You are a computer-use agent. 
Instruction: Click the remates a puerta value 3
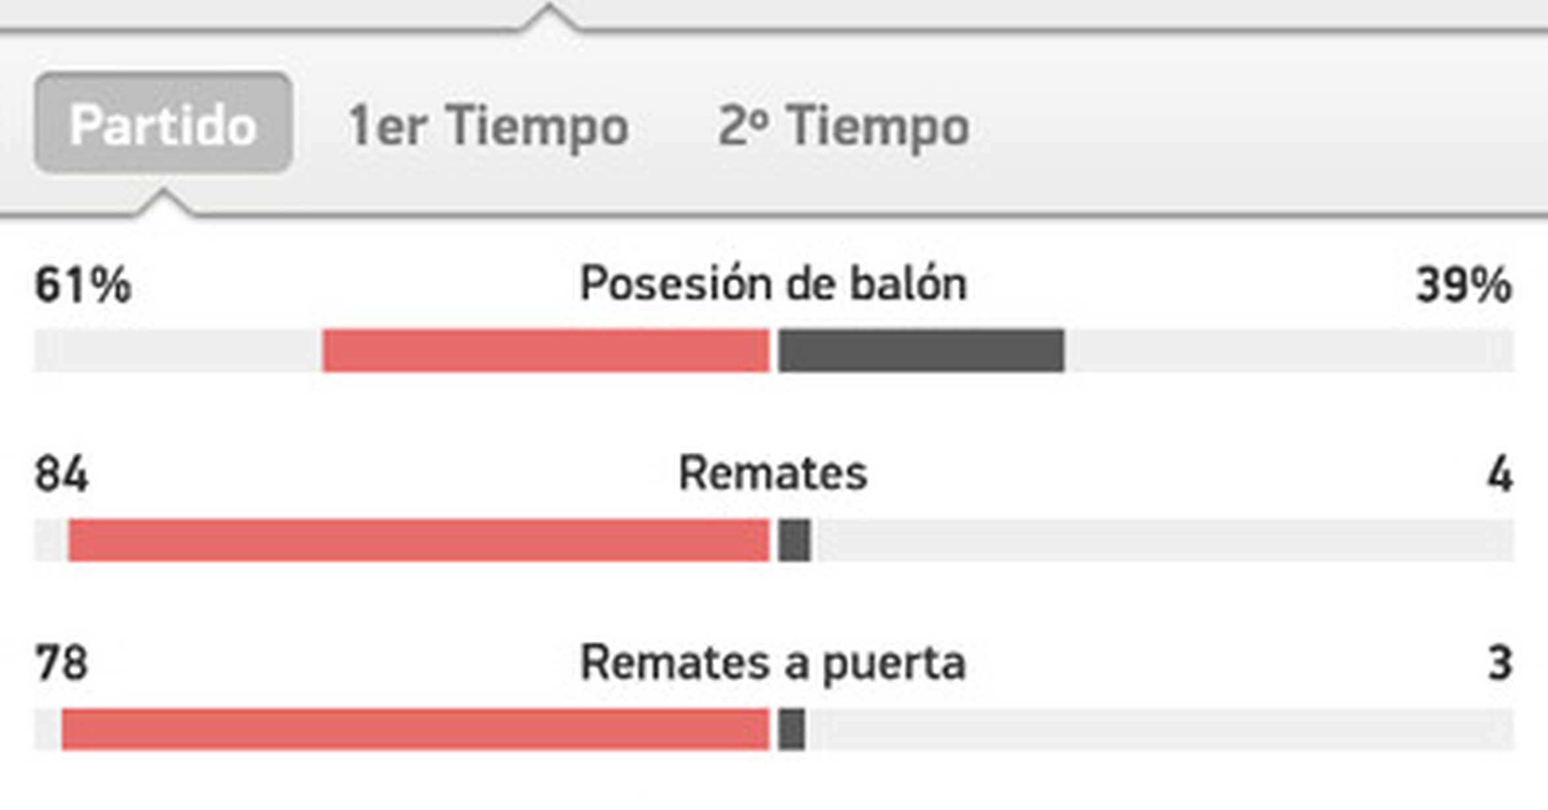pyautogui.click(x=1500, y=663)
